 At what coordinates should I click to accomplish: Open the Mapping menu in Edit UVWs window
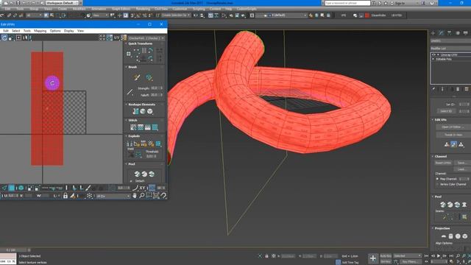click(x=40, y=31)
